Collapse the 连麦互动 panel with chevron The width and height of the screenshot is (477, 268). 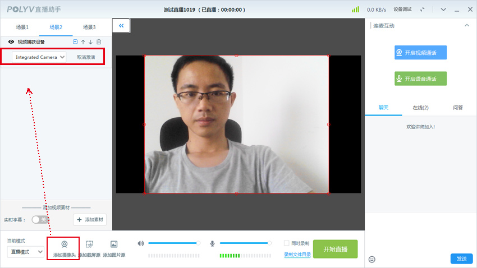click(466, 26)
